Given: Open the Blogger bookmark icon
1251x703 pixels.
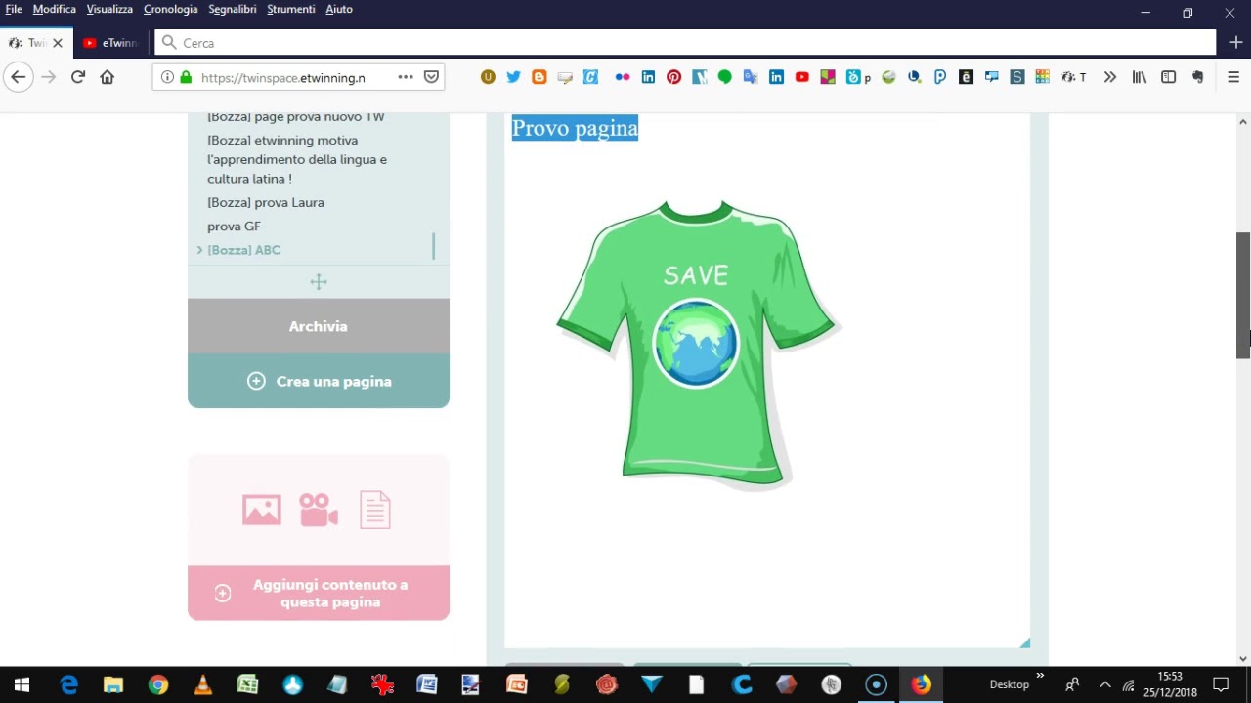Looking at the screenshot, I should [x=539, y=77].
